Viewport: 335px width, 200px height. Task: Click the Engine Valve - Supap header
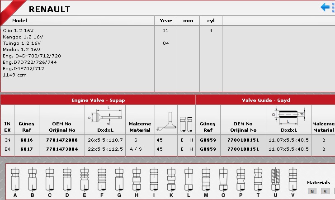point(98,100)
